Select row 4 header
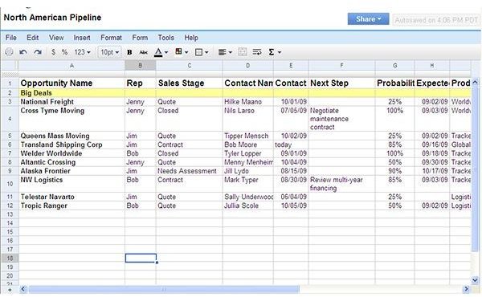 click(10, 119)
